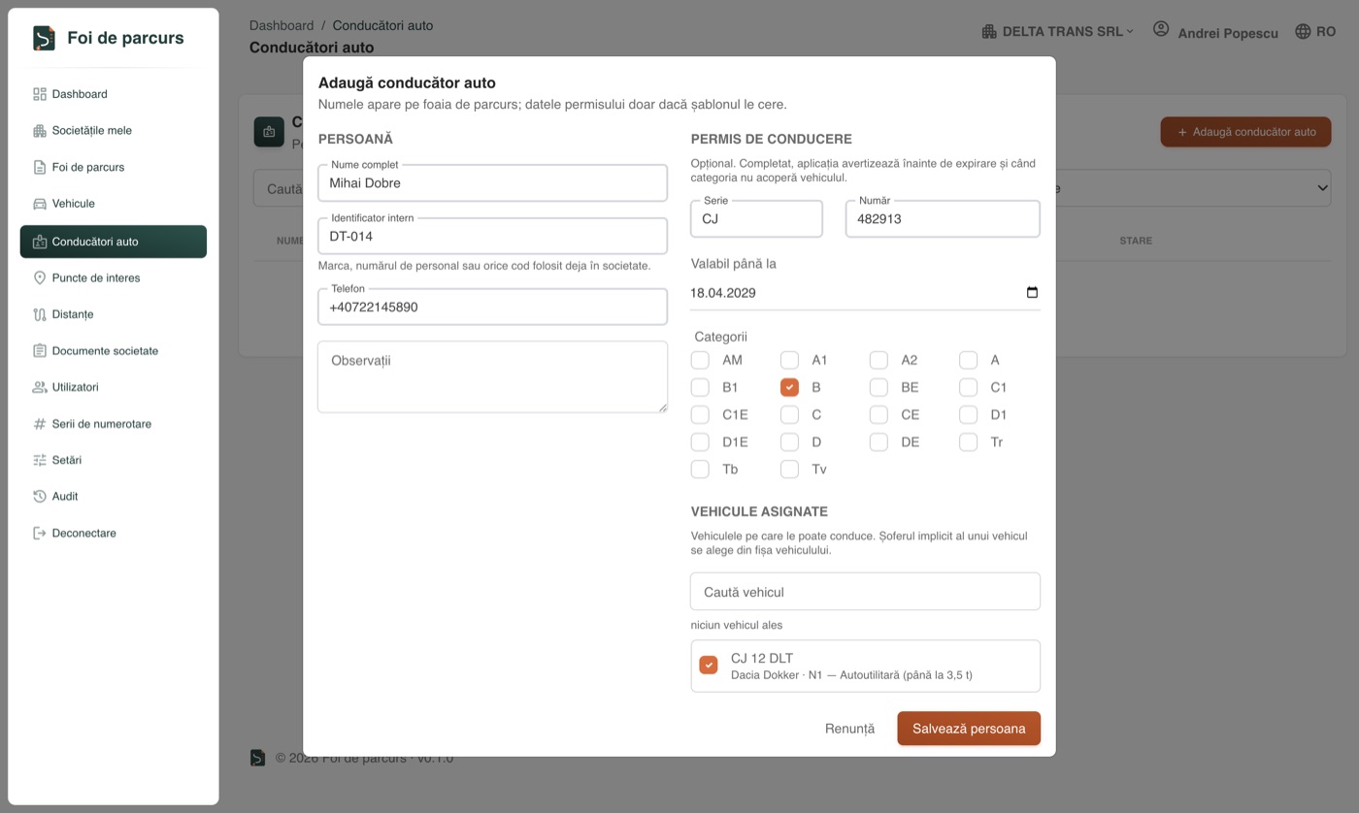This screenshot has width=1359, height=813.
Task: Click Adaugă conducător auto button behind dialog
Action: [x=1245, y=132]
